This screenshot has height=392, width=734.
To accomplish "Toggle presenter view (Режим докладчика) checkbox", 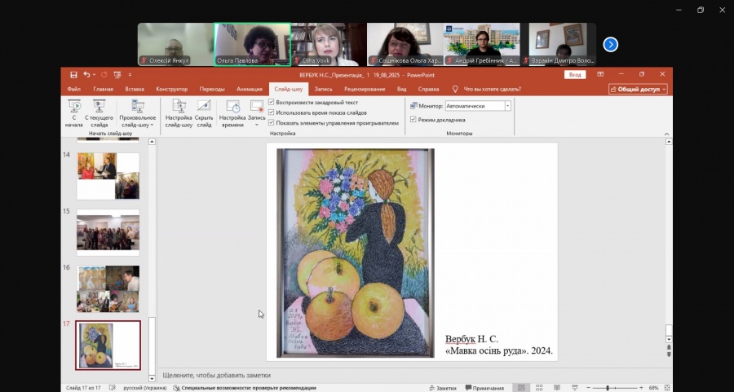I will click(x=413, y=120).
